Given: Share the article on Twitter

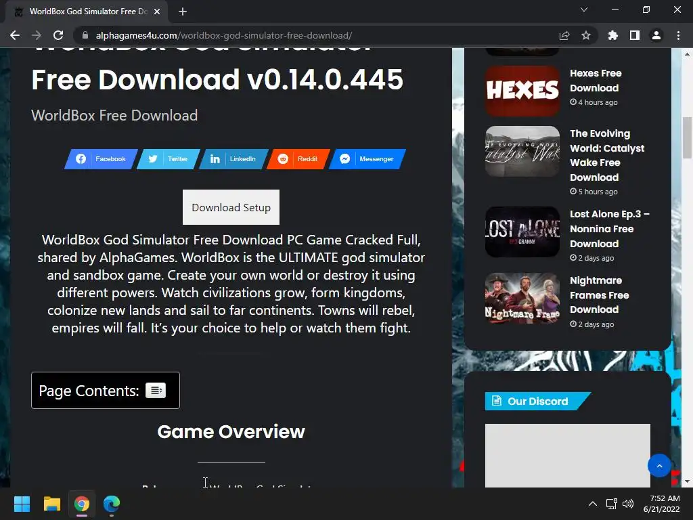Looking at the screenshot, I should [x=169, y=158].
